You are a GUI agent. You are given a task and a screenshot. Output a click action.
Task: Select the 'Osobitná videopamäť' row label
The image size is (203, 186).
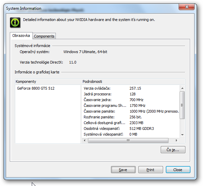coord(102,129)
